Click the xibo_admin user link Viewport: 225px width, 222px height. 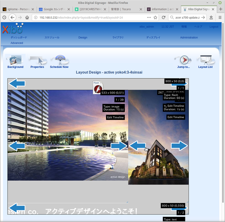click(x=147, y=27)
